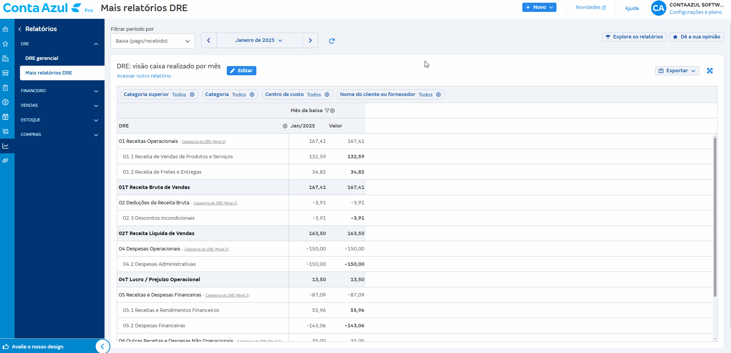Open the line chart reports sidebar icon
The width and height of the screenshot is (731, 353).
[5, 146]
